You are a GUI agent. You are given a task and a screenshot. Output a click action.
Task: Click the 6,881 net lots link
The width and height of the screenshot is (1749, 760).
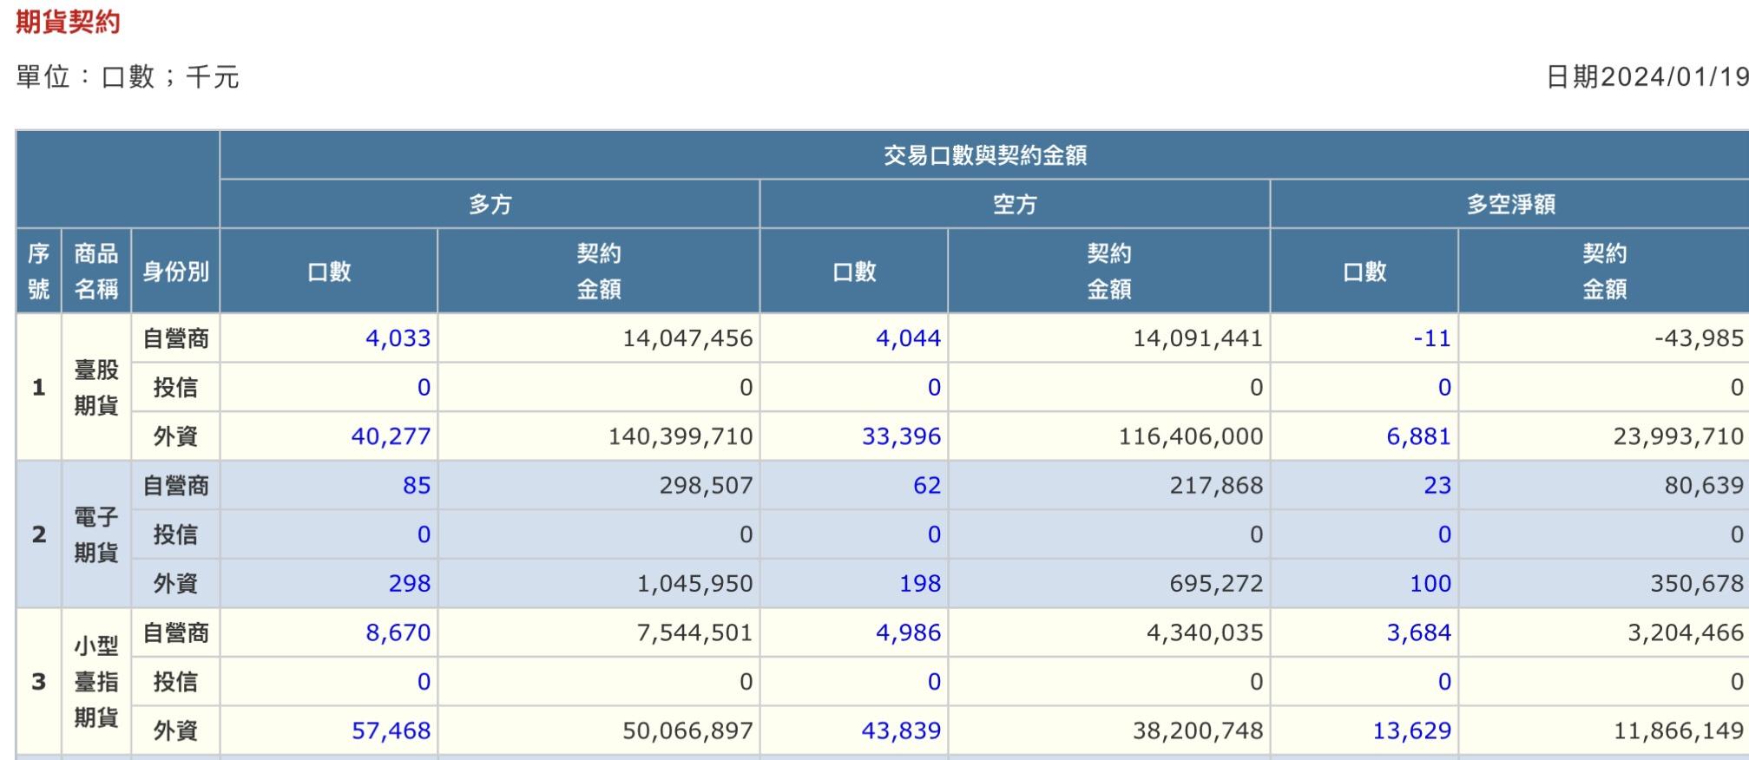pyautogui.click(x=1418, y=436)
